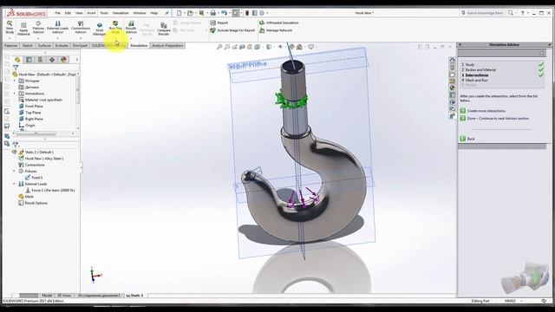Select the FeatureManager design tree tab icon
The image size is (555, 312).
click(17, 60)
